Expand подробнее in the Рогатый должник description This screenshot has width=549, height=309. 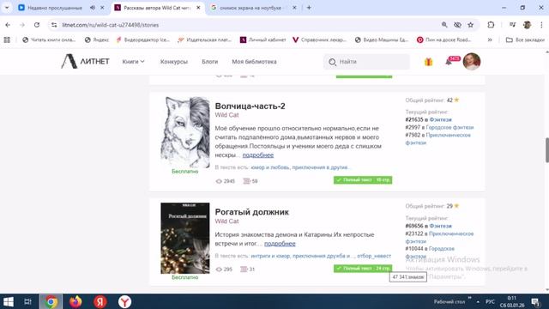(280, 244)
